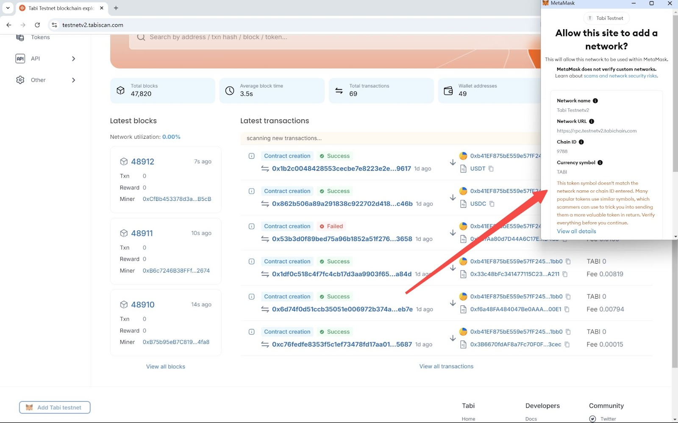Viewport: 678px width, 423px height.
Task: Copy the USDT contract address
Action: coord(491,168)
